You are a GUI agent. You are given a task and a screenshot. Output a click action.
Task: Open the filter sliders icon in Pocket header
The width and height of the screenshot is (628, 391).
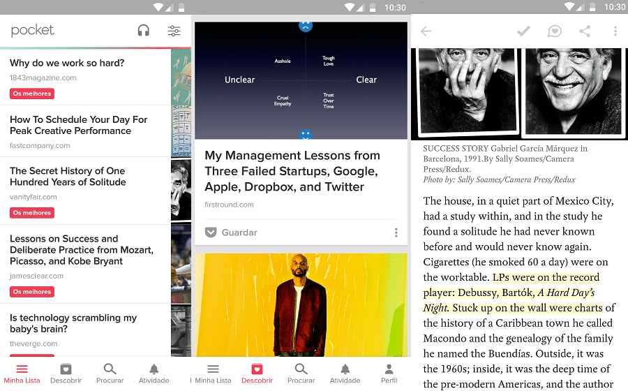(174, 31)
